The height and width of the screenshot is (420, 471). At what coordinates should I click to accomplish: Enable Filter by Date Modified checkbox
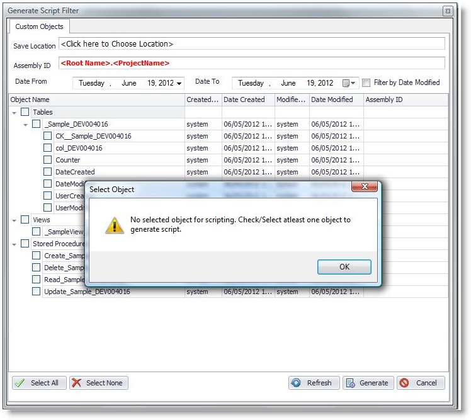coord(366,83)
